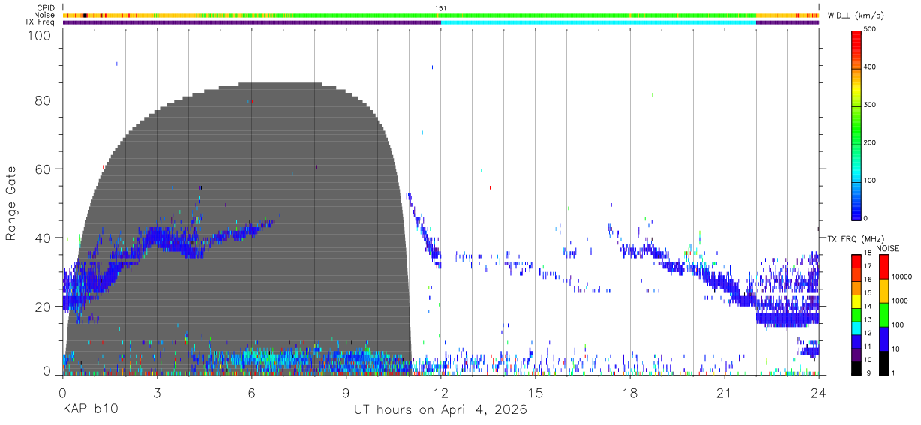This screenshot has height=425, width=921.
Task: Click the Noise row label at top left
Action: [46, 15]
